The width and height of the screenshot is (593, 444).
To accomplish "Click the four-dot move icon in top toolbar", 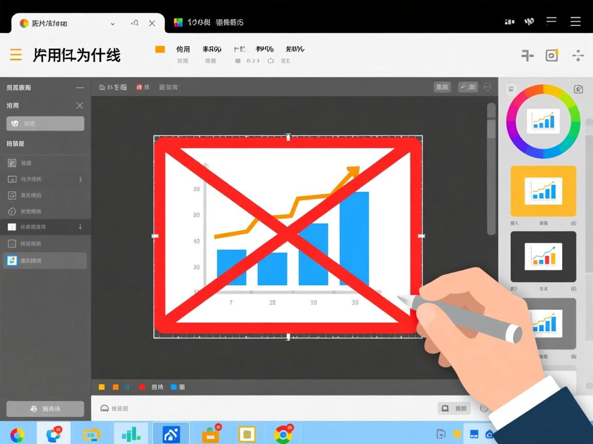I will [578, 55].
